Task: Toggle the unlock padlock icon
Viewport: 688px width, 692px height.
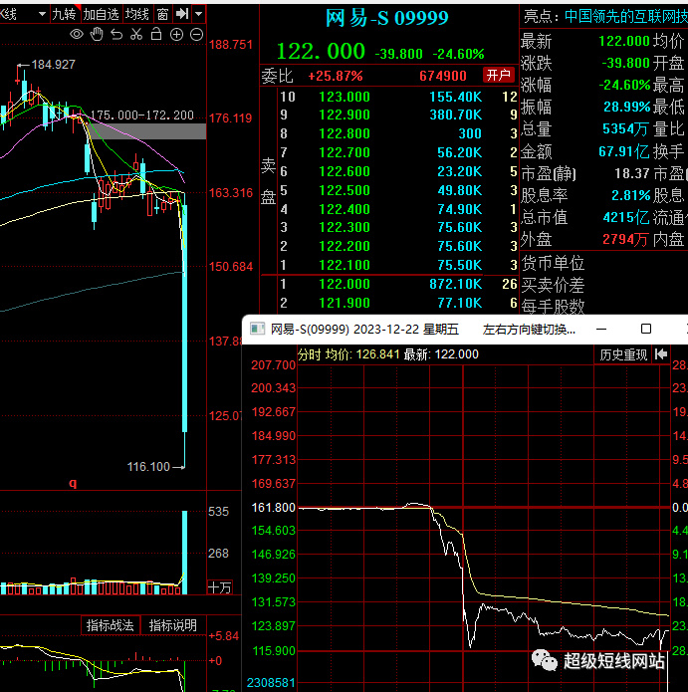Action: 156,34
